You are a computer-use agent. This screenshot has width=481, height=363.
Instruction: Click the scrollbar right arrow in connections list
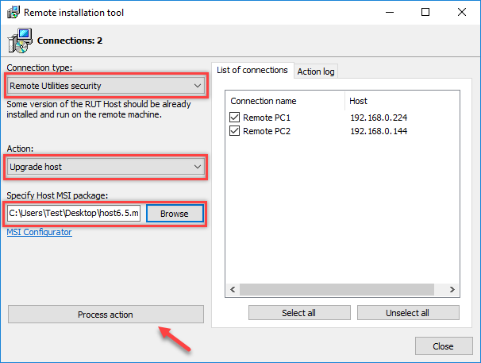click(454, 290)
